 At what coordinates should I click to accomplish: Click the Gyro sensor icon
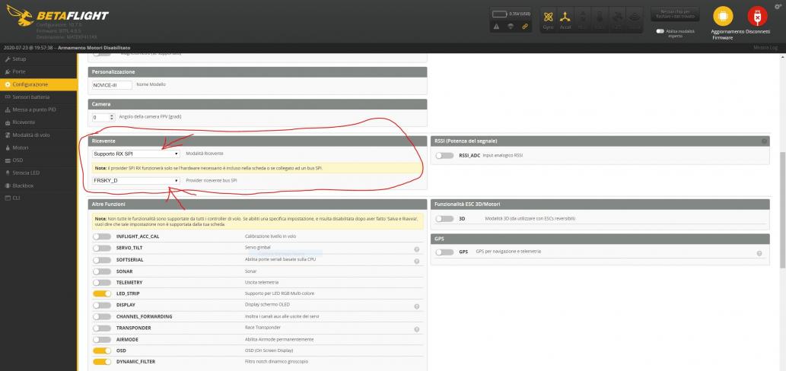[549, 20]
